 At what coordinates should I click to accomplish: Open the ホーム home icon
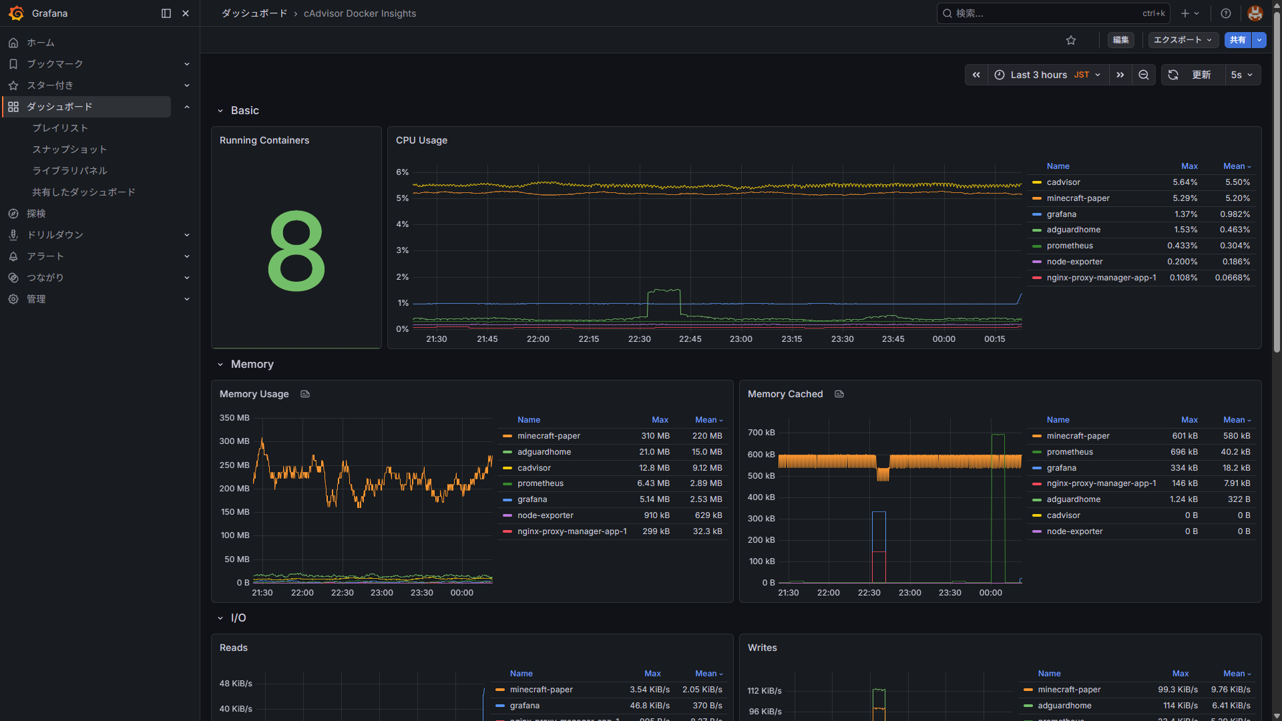tap(13, 43)
